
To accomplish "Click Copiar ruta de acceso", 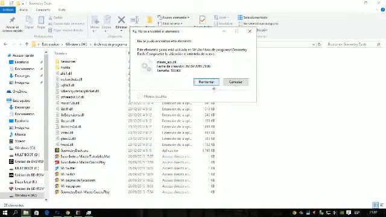I will [x=66, y=24].
